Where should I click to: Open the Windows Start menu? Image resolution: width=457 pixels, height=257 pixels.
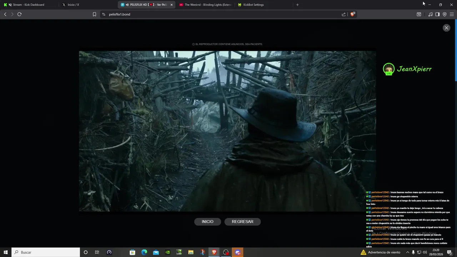click(6, 252)
